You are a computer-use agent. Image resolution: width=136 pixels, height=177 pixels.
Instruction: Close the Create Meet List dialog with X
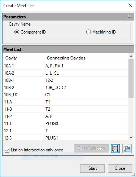(130, 5)
